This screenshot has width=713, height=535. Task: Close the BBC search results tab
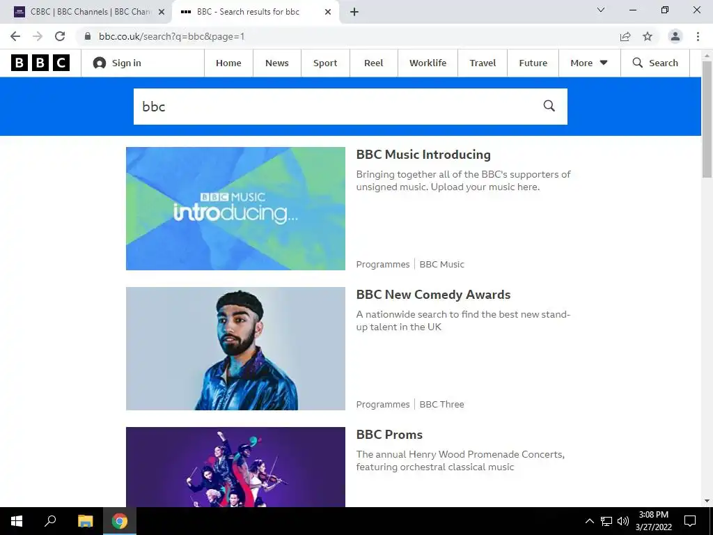click(328, 13)
